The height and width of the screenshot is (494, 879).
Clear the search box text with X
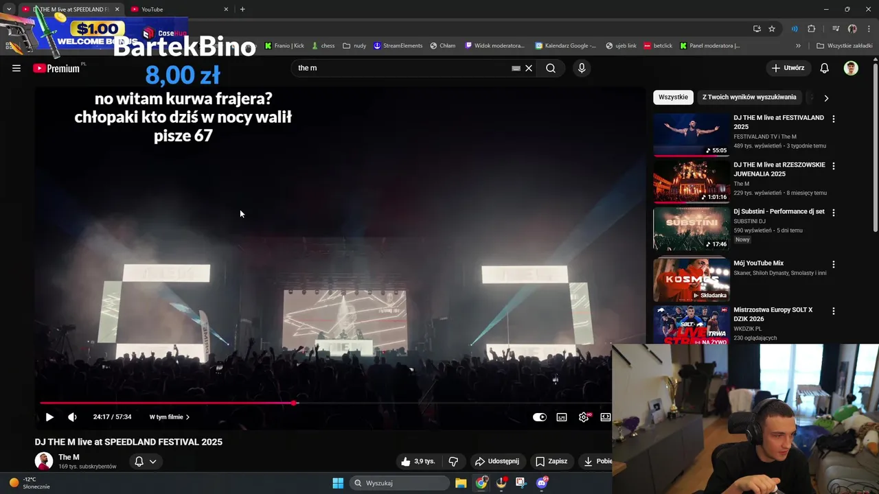point(529,68)
